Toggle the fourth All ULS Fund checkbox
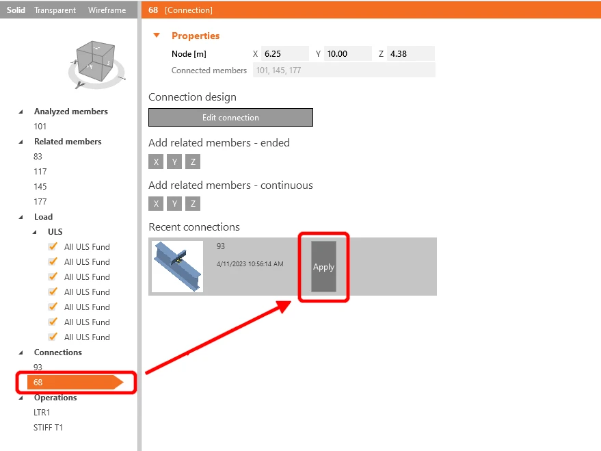Viewport: 601px width, 451px height. 53,292
